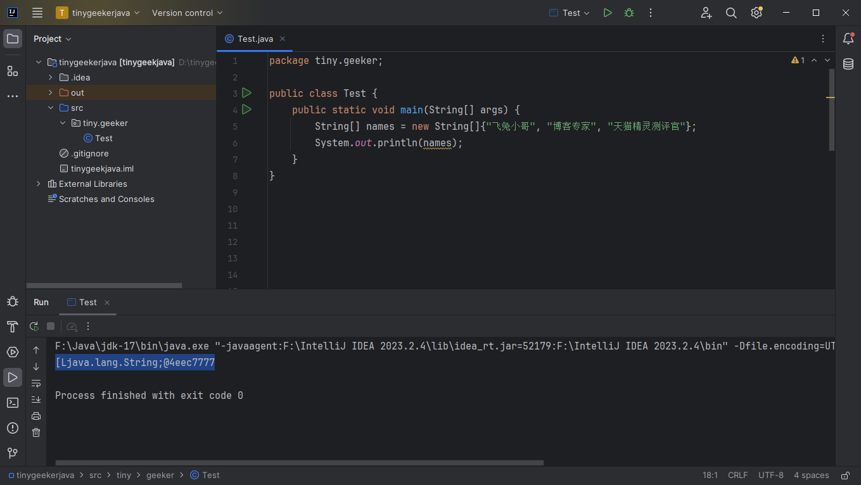
Task: Select Scratches and Consoles node
Action: click(x=101, y=199)
